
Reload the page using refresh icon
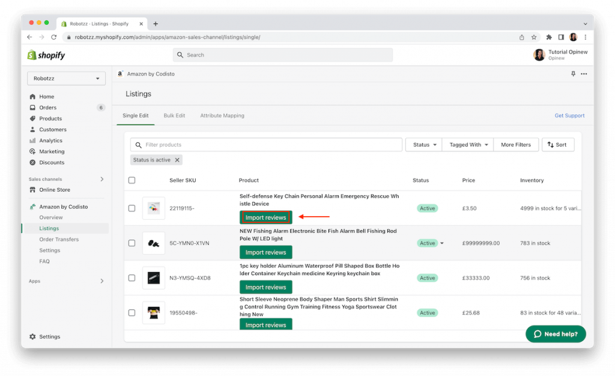(53, 37)
